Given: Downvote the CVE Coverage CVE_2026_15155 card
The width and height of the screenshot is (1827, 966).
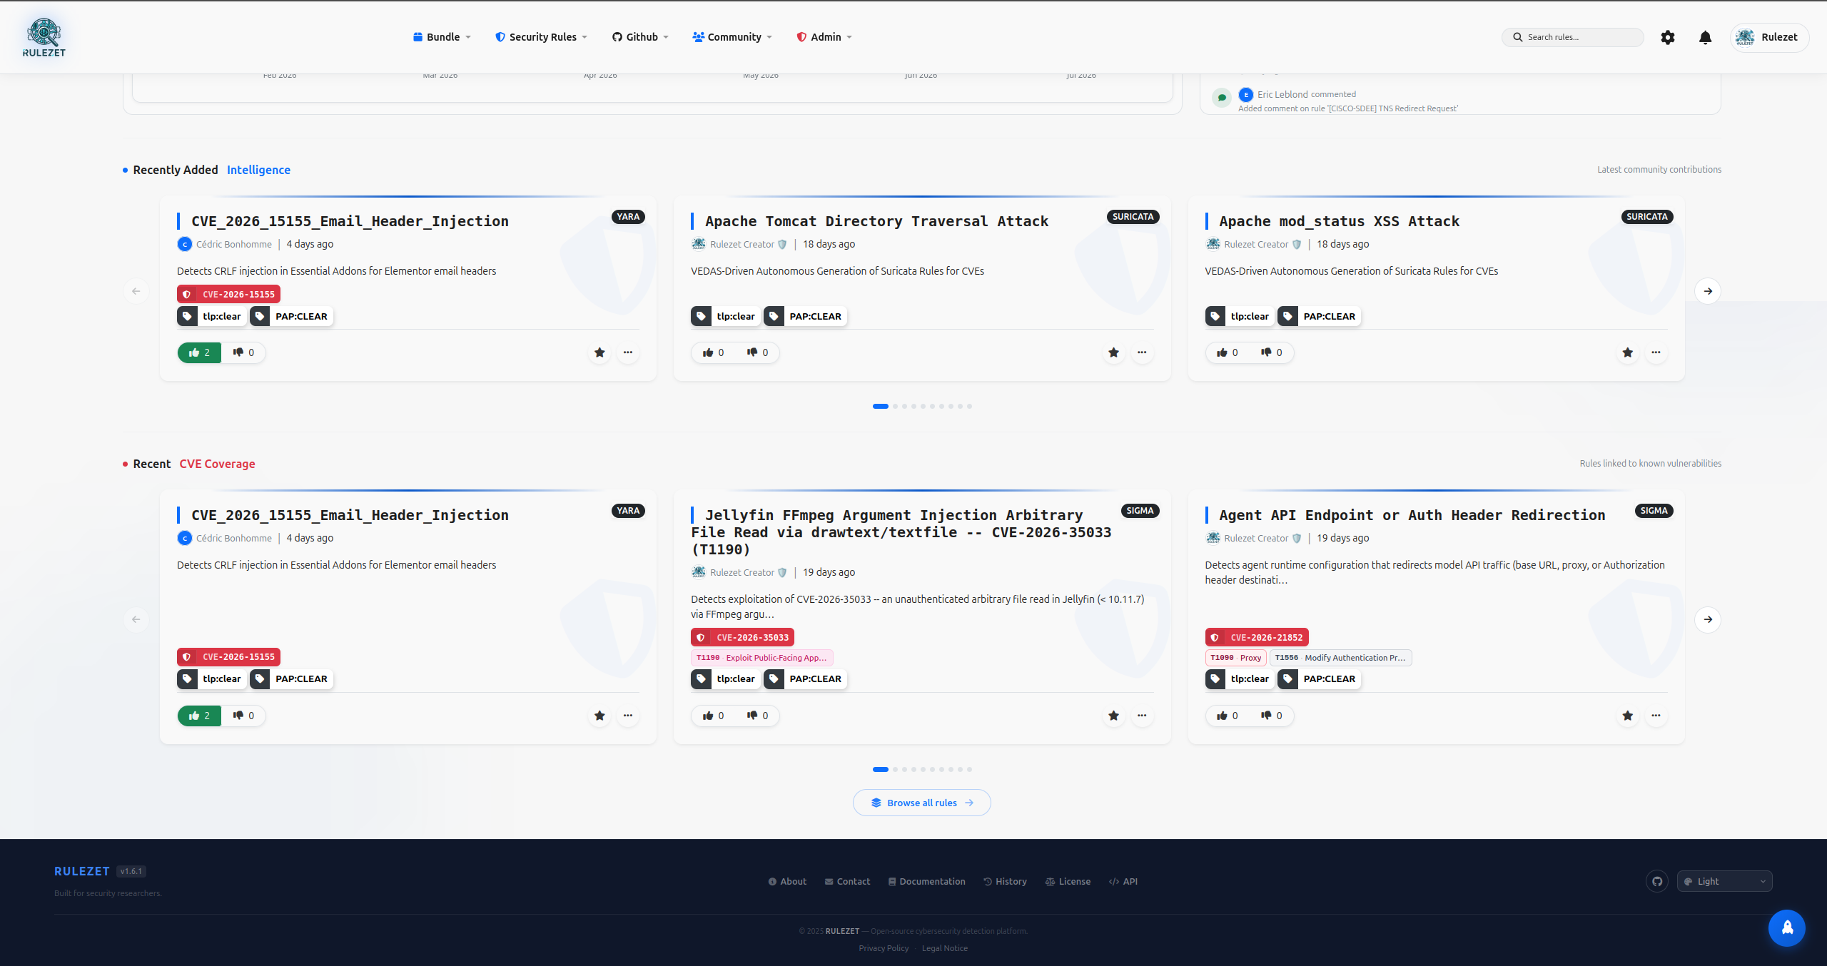Looking at the screenshot, I should [x=243, y=716].
